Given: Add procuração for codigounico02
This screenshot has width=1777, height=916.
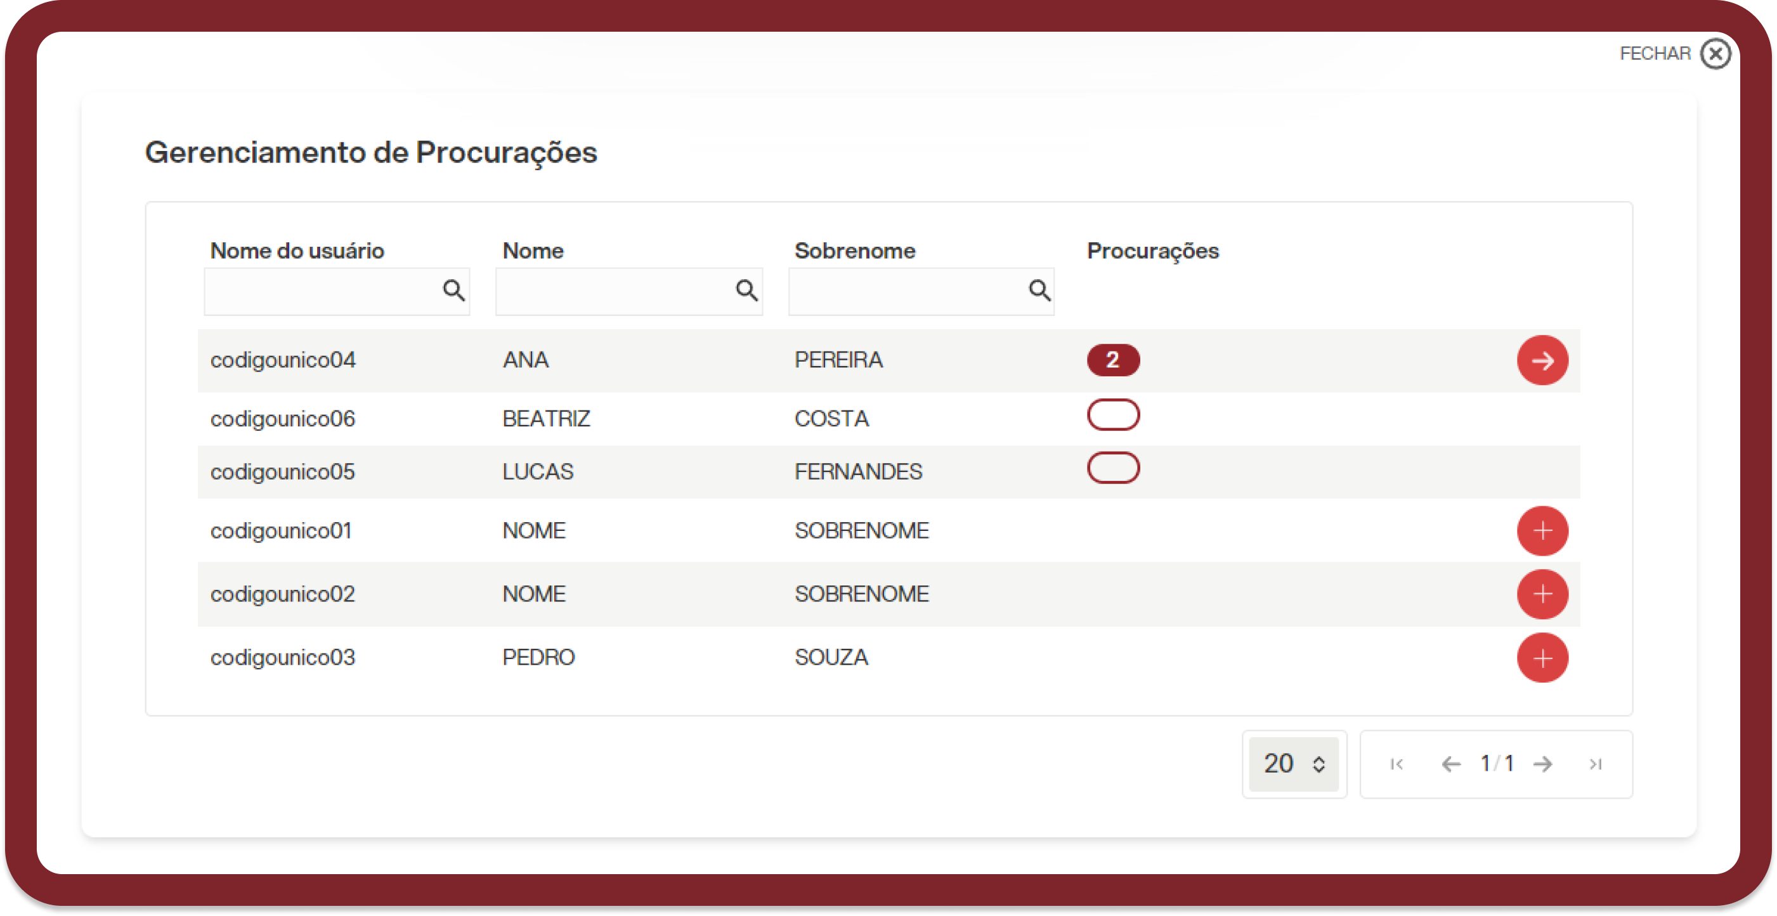Looking at the screenshot, I should 1542,594.
